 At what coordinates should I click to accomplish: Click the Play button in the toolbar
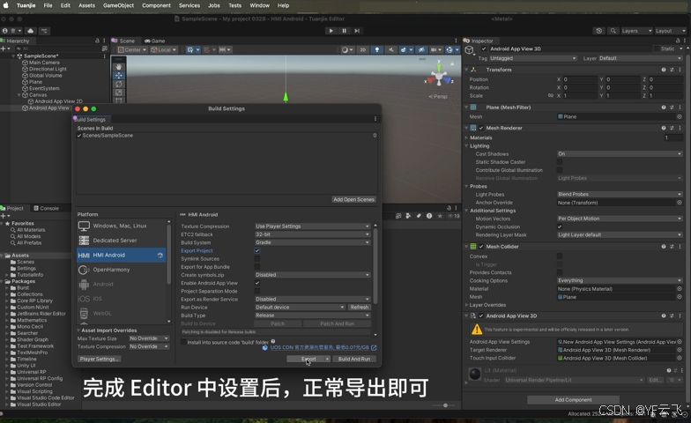click(331, 31)
